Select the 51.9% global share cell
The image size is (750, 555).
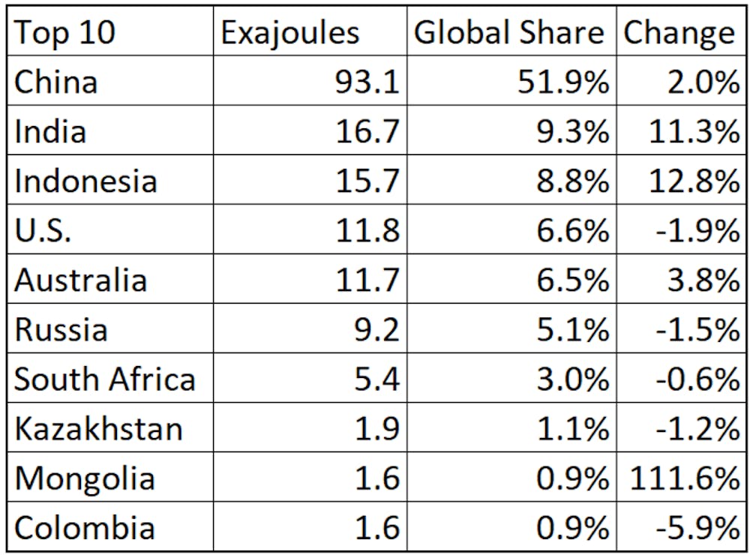click(x=511, y=80)
